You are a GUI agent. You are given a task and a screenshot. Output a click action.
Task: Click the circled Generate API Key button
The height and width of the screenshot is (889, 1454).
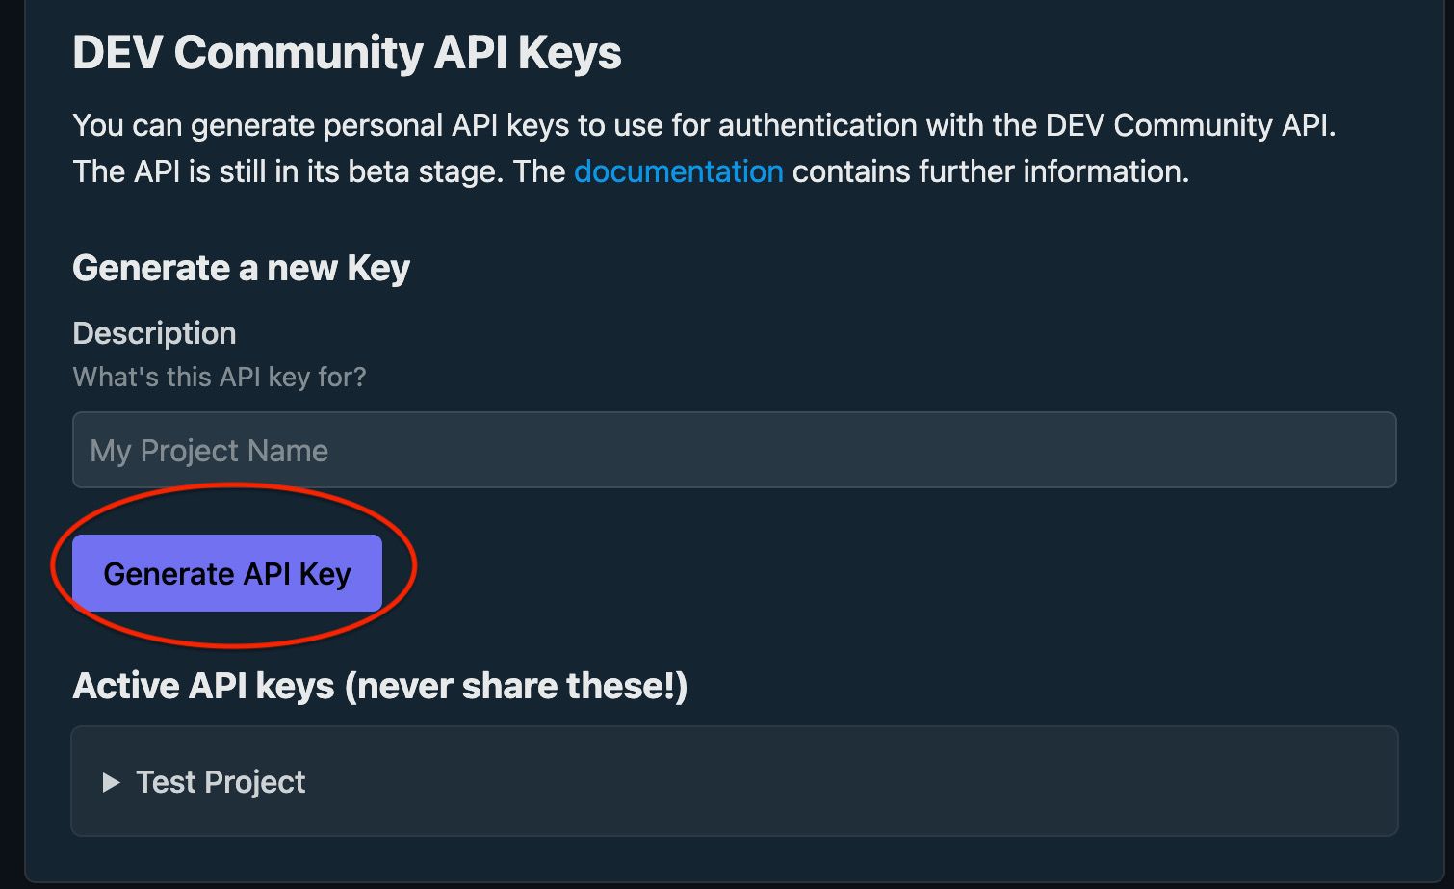pos(227,572)
